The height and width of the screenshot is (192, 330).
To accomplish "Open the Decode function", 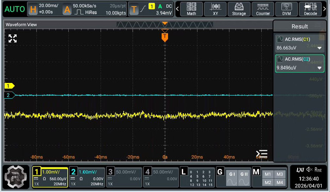I will (310, 9).
